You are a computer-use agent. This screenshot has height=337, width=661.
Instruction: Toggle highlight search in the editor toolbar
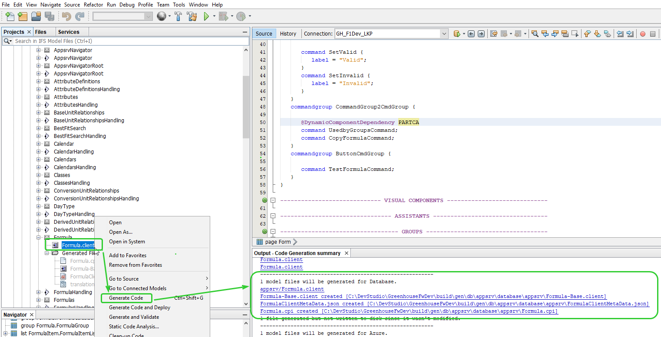[x=565, y=33]
